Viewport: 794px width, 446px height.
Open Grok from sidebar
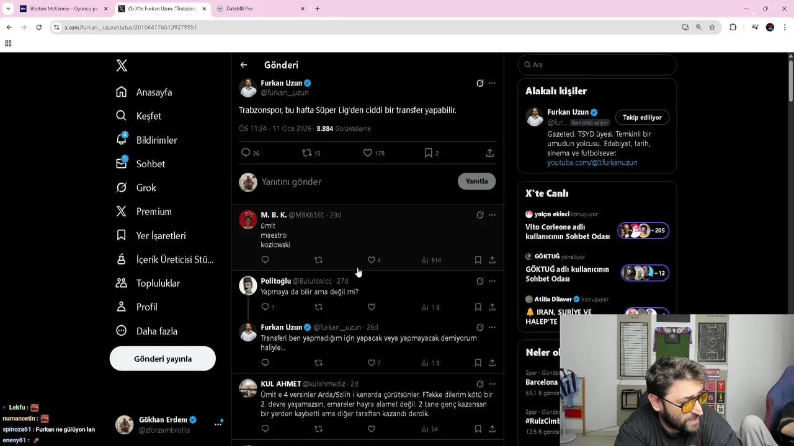click(136, 188)
